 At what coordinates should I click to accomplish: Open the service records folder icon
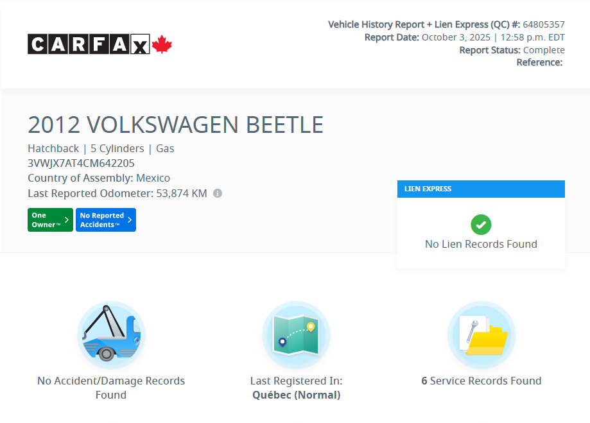pyautogui.click(x=482, y=334)
